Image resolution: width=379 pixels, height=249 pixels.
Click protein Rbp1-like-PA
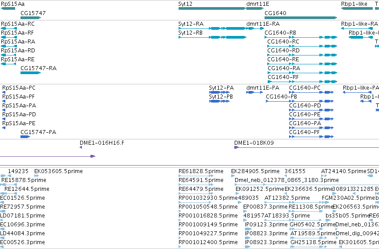[x=361, y=88]
